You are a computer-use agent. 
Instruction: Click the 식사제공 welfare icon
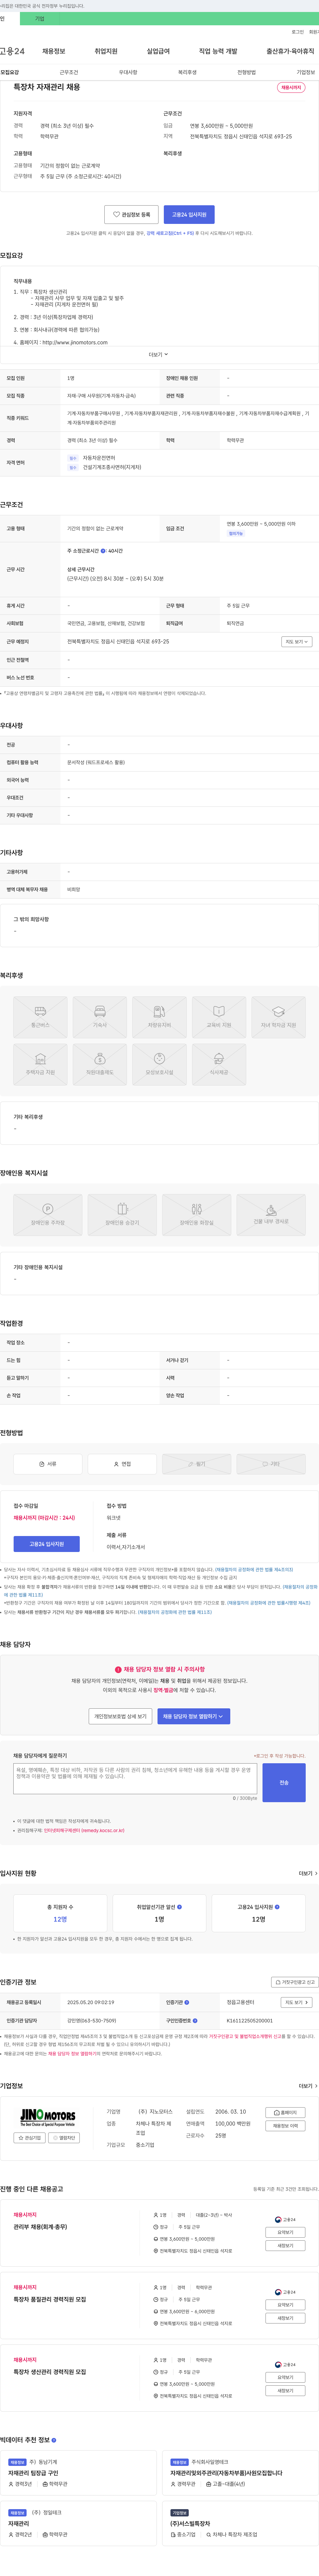219,1064
